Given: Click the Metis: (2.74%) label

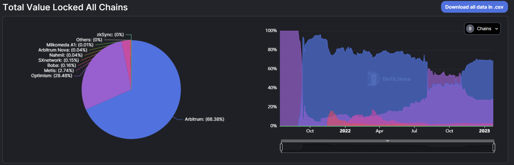Looking at the screenshot, I should pos(59,71).
